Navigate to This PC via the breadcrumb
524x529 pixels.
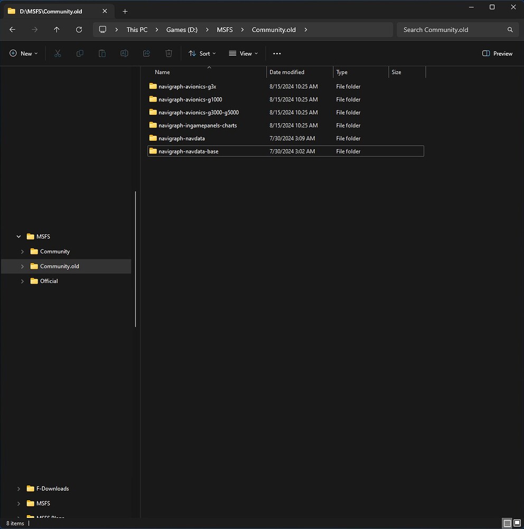(x=137, y=30)
